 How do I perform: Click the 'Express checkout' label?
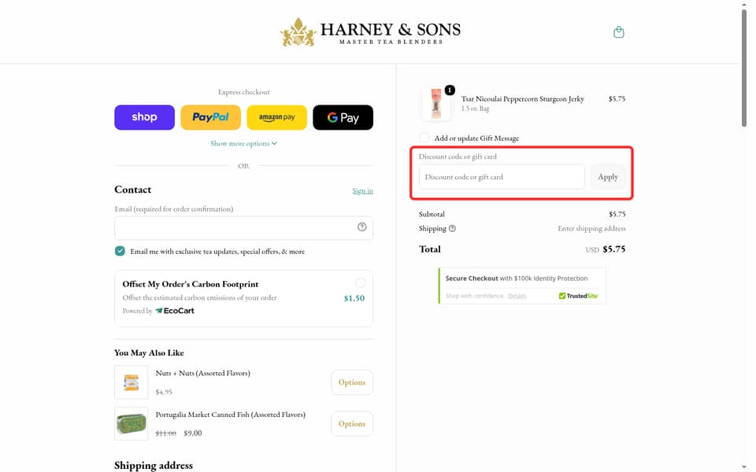(243, 92)
